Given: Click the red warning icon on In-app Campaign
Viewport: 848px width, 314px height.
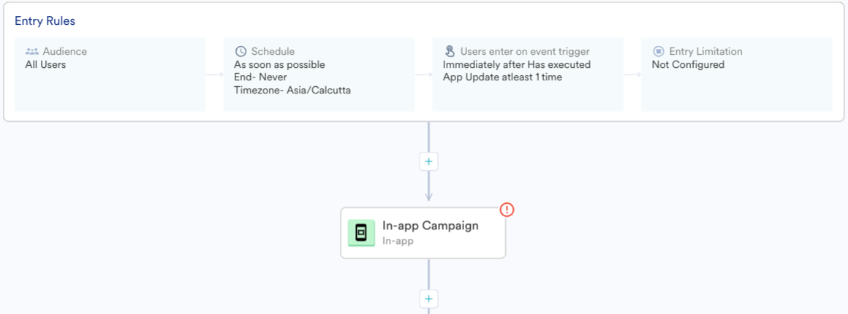Looking at the screenshot, I should coord(506,210).
